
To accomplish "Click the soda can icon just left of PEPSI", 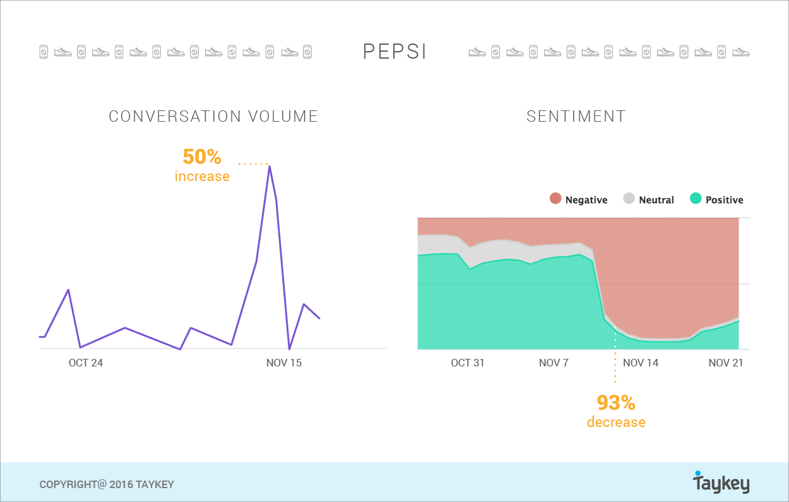I will 307,52.
